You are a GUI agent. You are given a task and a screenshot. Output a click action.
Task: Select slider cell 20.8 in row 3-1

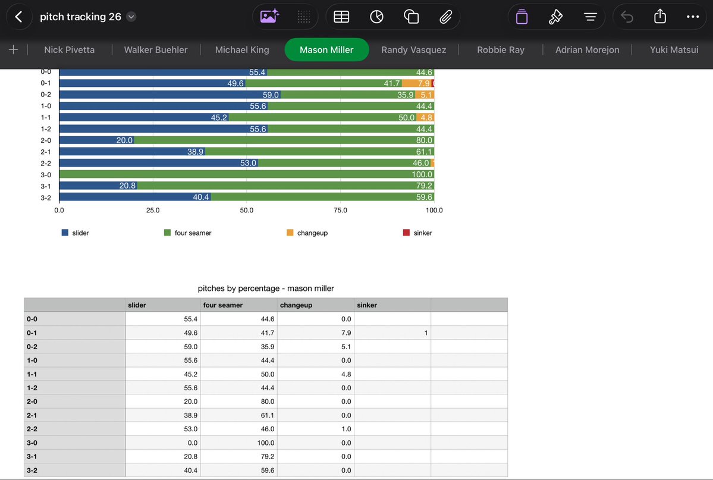click(x=162, y=456)
